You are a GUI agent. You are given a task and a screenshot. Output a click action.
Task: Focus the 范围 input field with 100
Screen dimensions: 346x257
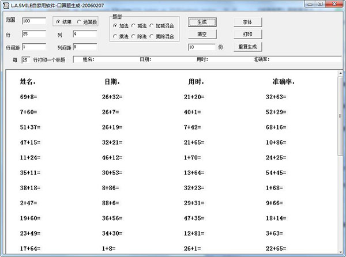click(x=34, y=21)
